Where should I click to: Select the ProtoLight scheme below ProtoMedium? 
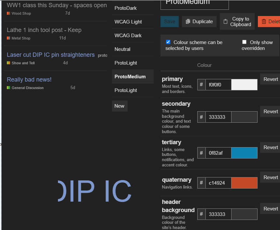133,90
